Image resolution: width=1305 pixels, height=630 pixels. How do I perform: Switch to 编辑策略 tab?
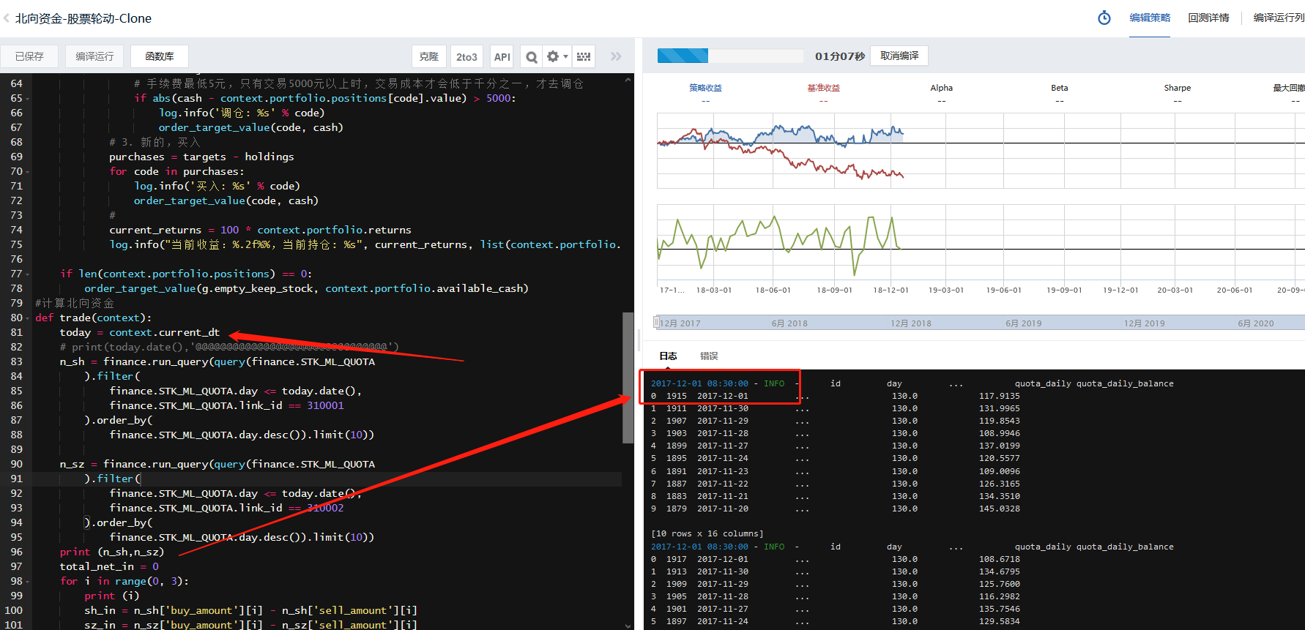(x=1150, y=18)
